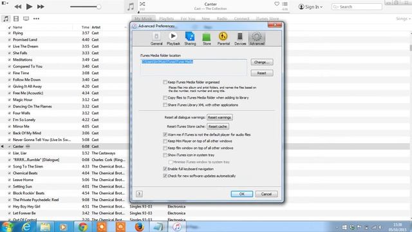Click the Reset warnings button
This screenshot has width=412, height=232.
click(220, 117)
